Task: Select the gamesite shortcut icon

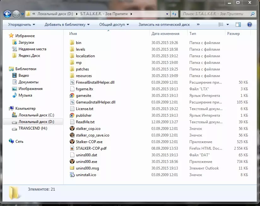Action: (72, 96)
